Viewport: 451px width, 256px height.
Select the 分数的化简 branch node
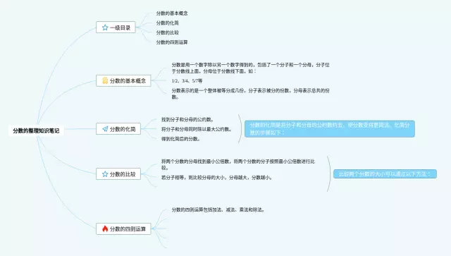click(118, 129)
